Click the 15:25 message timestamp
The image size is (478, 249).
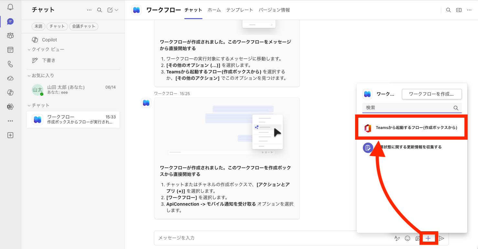(x=185, y=93)
